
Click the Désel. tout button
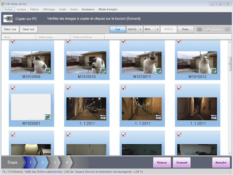29,29
